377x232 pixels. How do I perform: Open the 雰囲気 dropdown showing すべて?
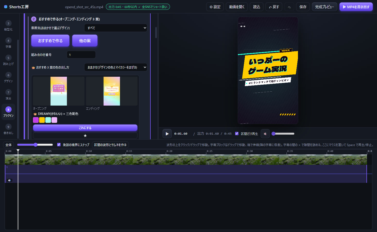(x=116, y=28)
